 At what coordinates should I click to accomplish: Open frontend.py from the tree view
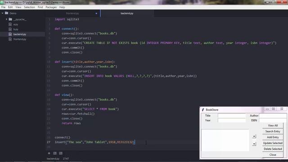pos(20,39)
